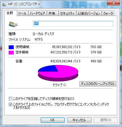Click the キャンセル button
Viewport: 122px width, 127px height.
point(79,120)
